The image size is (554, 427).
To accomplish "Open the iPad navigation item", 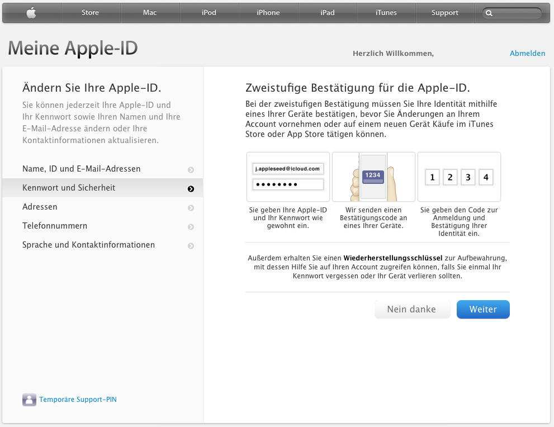I will click(x=328, y=13).
